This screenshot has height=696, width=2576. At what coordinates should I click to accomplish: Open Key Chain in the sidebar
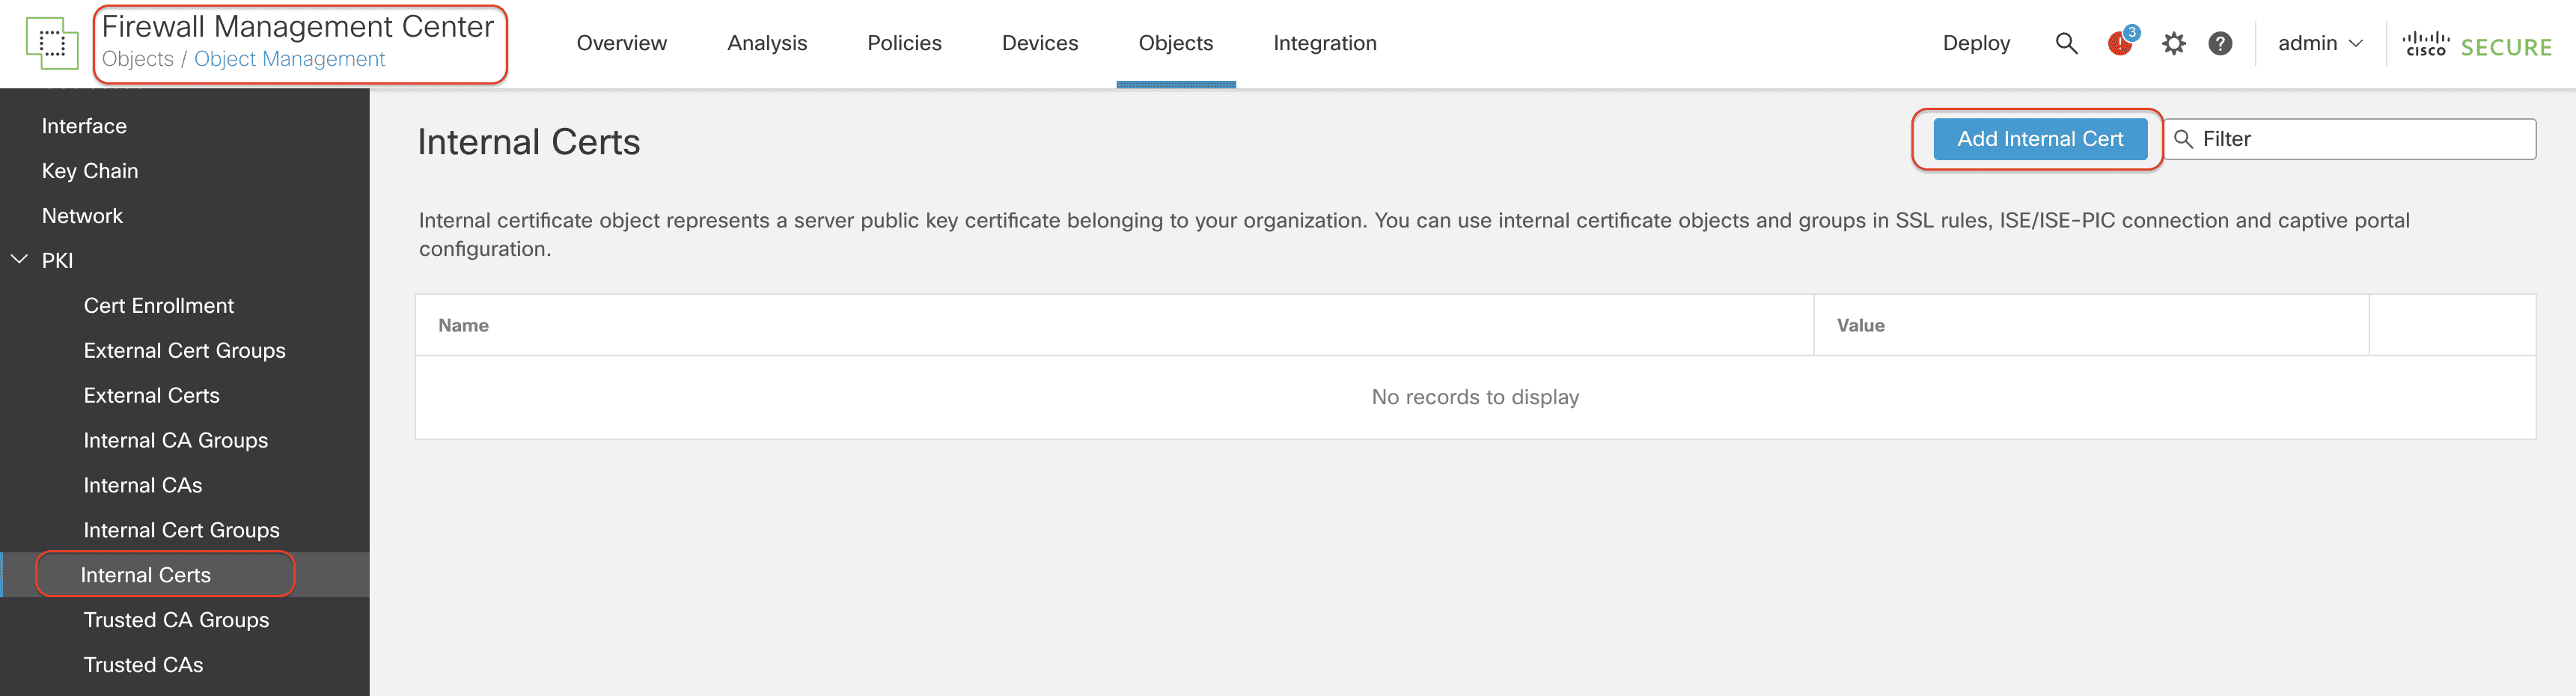pyautogui.click(x=90, y=171)
